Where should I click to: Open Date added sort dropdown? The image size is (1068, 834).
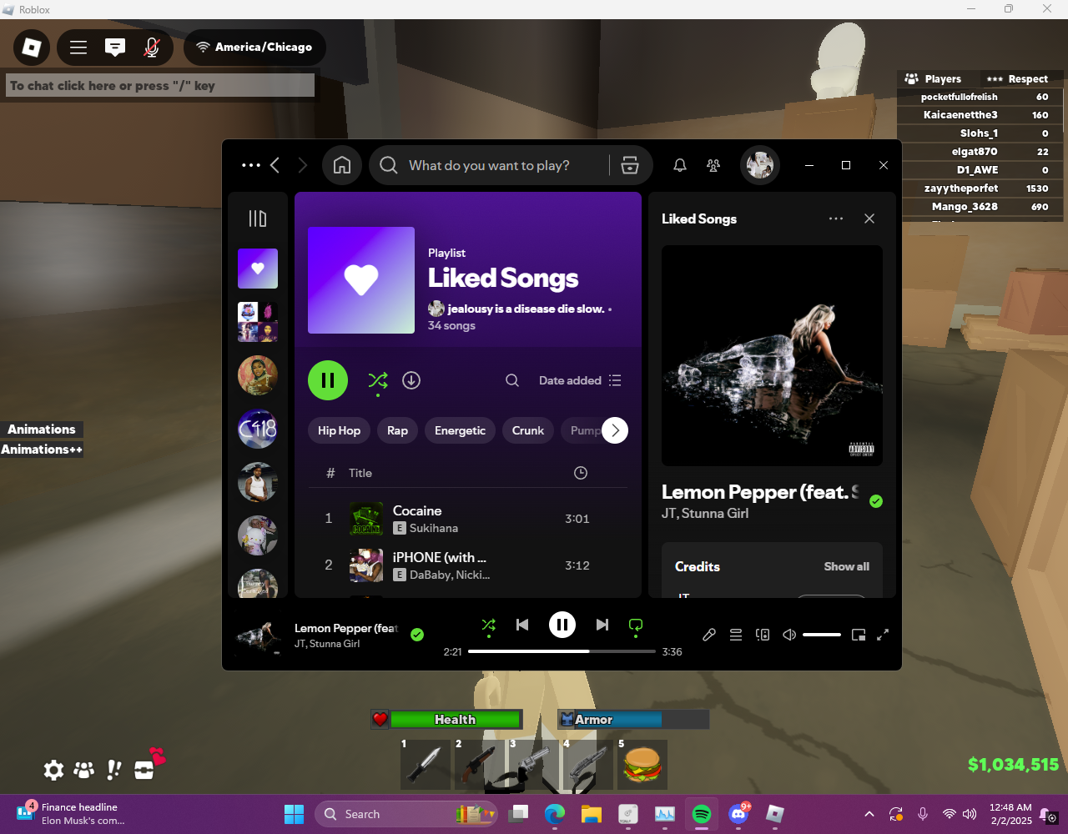tap(580, 380)
